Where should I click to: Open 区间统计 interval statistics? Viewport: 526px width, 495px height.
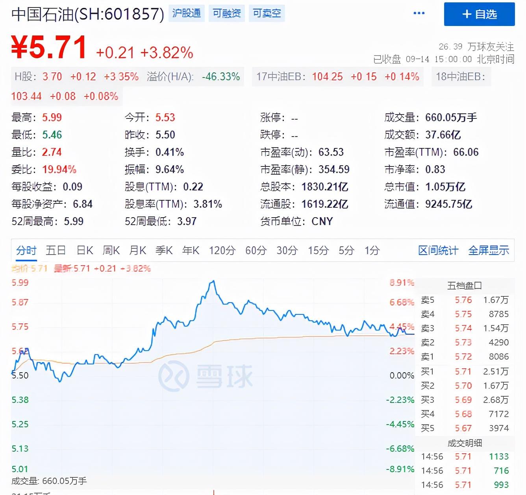(x=438, y=251)
